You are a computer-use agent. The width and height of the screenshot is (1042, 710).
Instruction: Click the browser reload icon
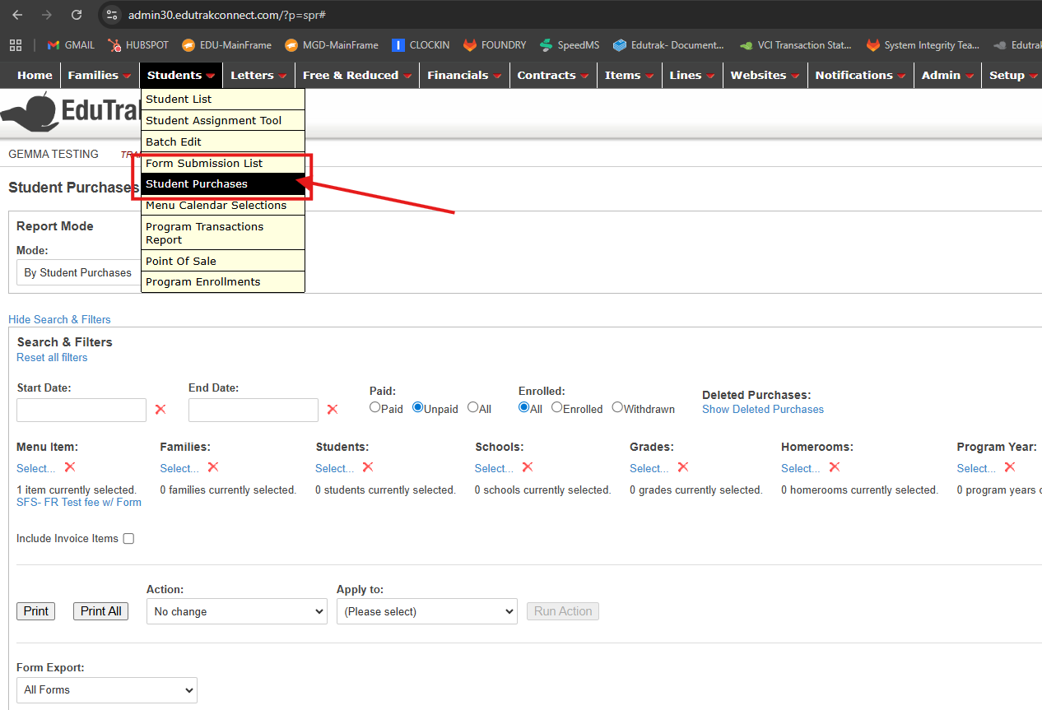click(x=77, y=15)
